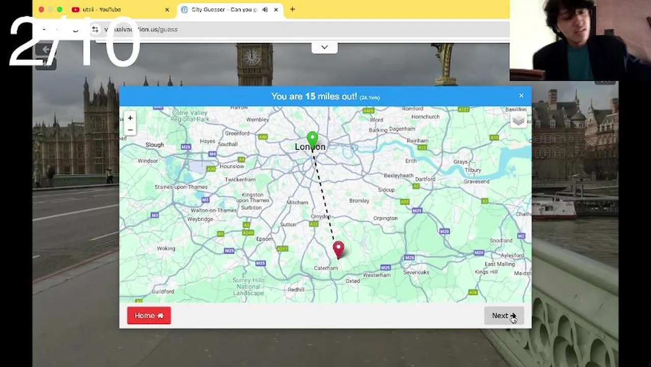This screenshot has height=367, width=651.
Task: Click the red guess marker near Caterham
Action: tap(338, 249)
